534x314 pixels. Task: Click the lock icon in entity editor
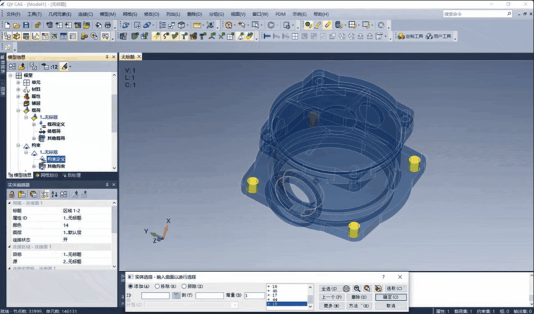12,194
